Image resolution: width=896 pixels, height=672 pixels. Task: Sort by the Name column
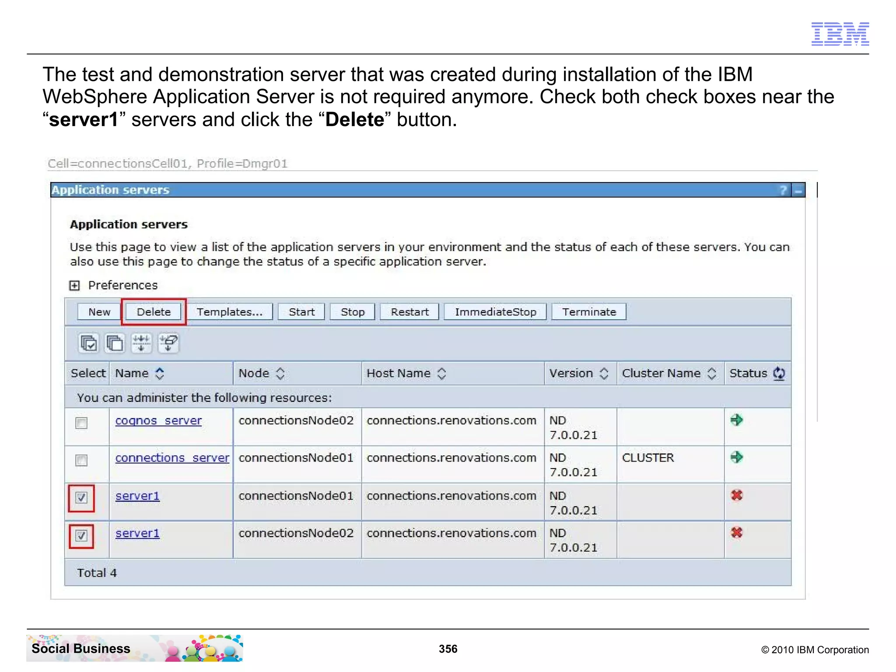point(160,374)
